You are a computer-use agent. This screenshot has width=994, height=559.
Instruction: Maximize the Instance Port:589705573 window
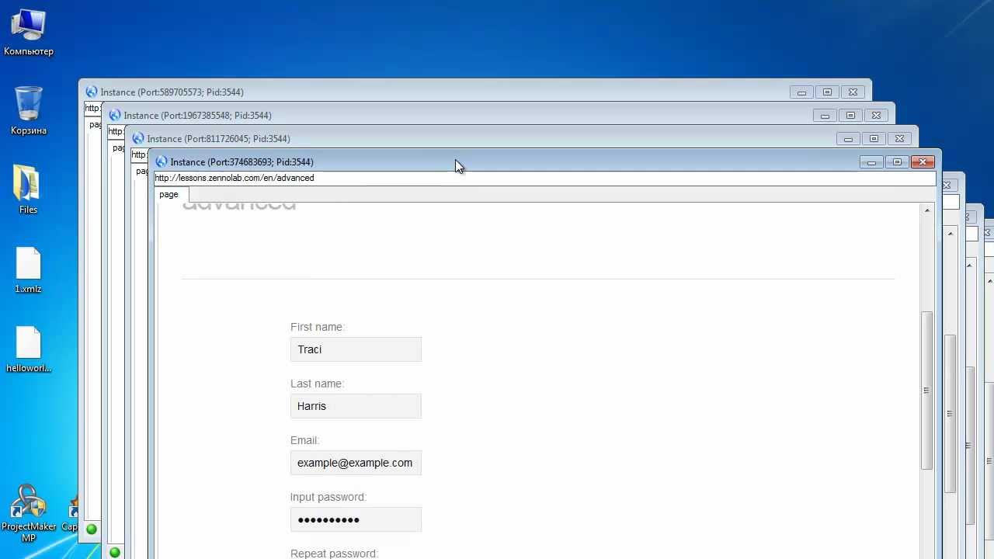coord(827,92)
